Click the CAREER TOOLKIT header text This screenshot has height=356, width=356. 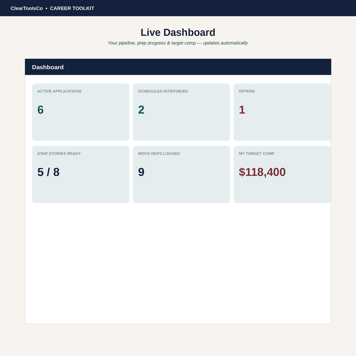72,8
